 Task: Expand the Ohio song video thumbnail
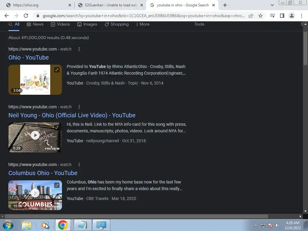tap(57, 70)
